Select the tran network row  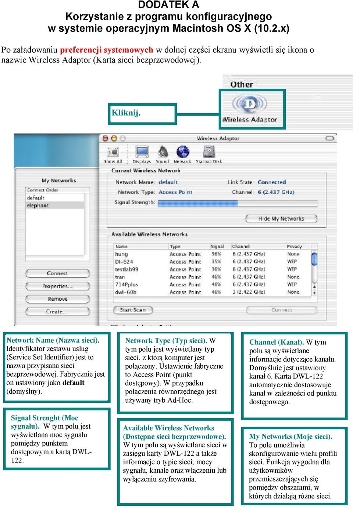click(x=213, y=277)
